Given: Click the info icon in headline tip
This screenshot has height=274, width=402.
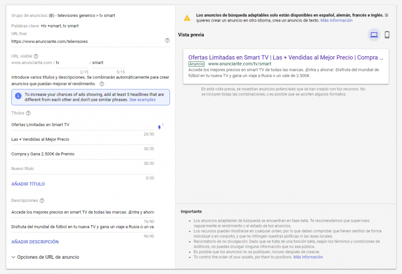Looking at the screenshot, I should pos(18,96).
